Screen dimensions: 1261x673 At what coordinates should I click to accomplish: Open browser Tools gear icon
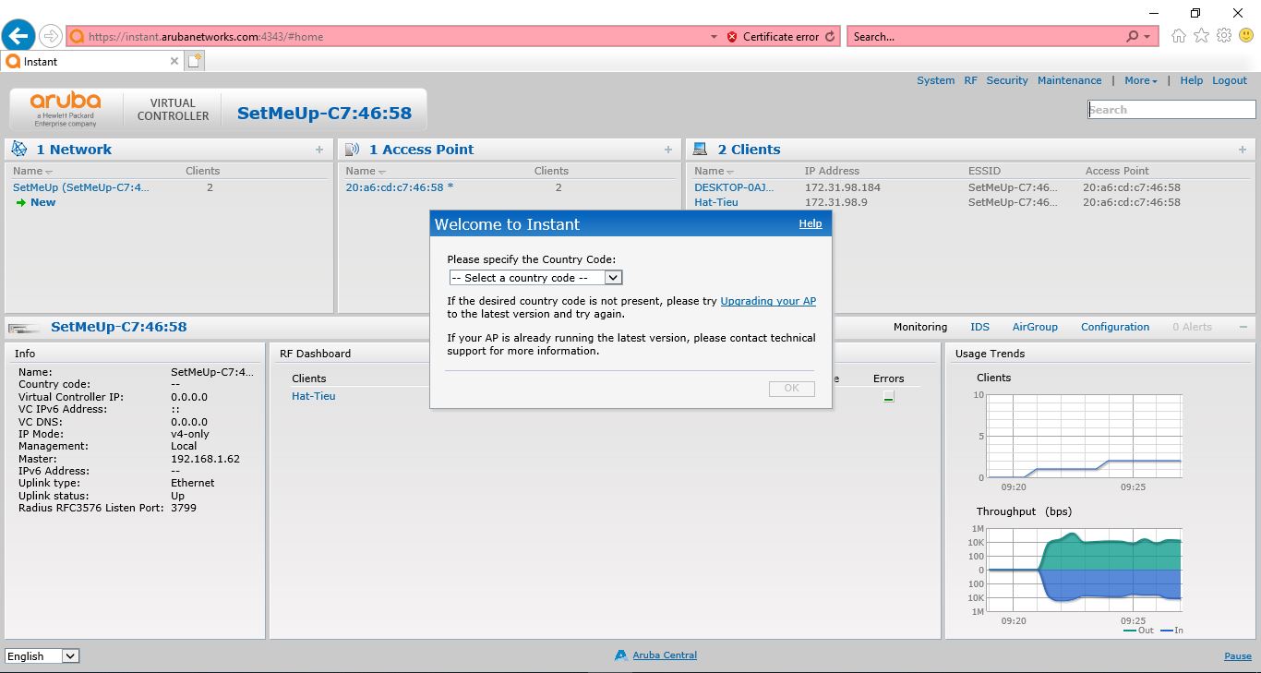tap(1224, 36)
